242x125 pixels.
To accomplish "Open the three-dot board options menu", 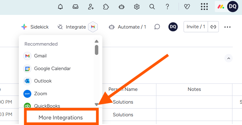I will pyautogui.click(x=227, y=27).
